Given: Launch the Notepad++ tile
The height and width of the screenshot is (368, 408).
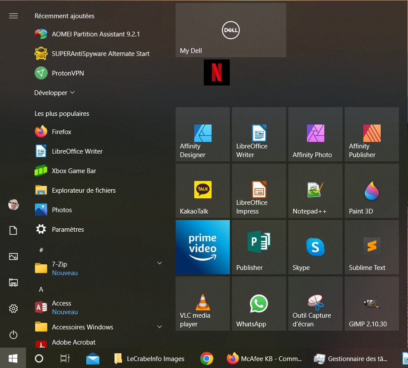Looking at the screenshot, I should [315, 191].
